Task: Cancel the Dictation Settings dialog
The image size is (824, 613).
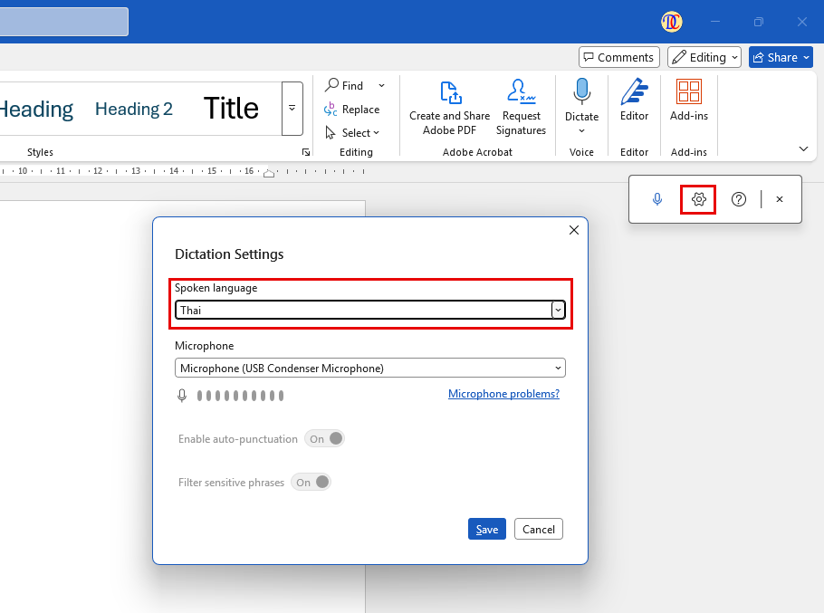Action: [x=538, y=529]
